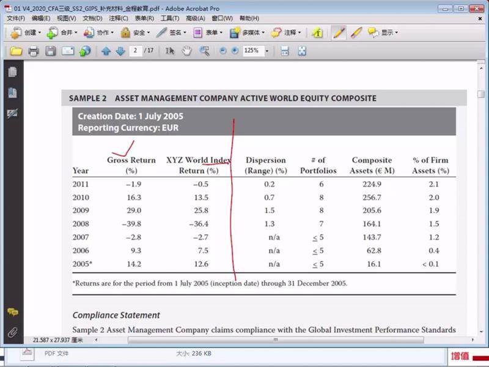
Task: Expand the zoom percentage dropdown
Action: coord(267,51)
